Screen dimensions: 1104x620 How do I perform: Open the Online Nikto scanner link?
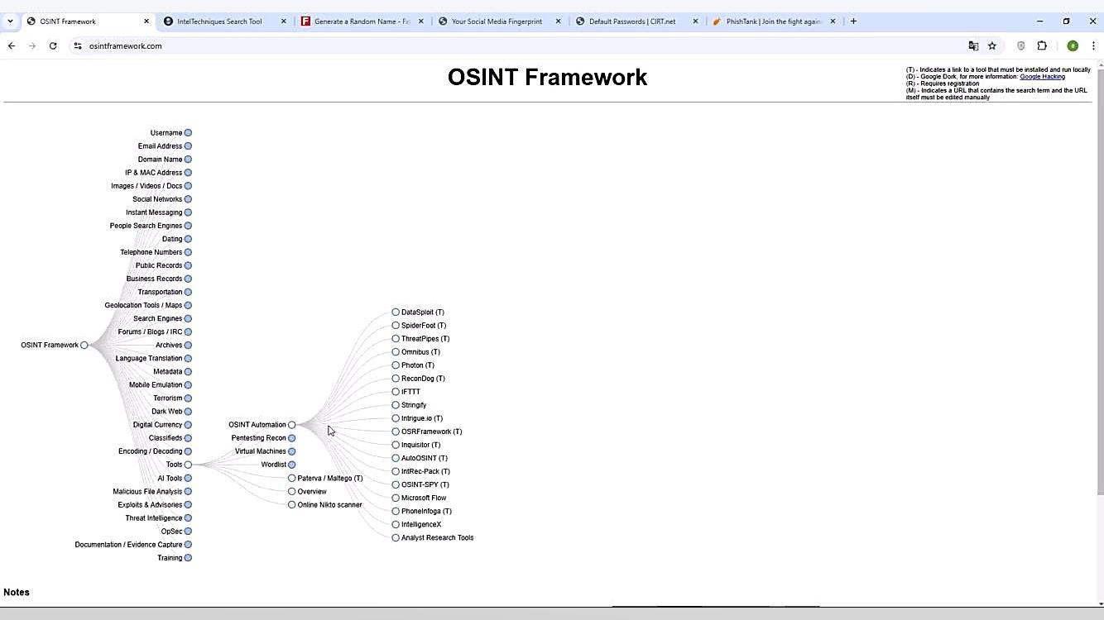click(x=329, y=505)
